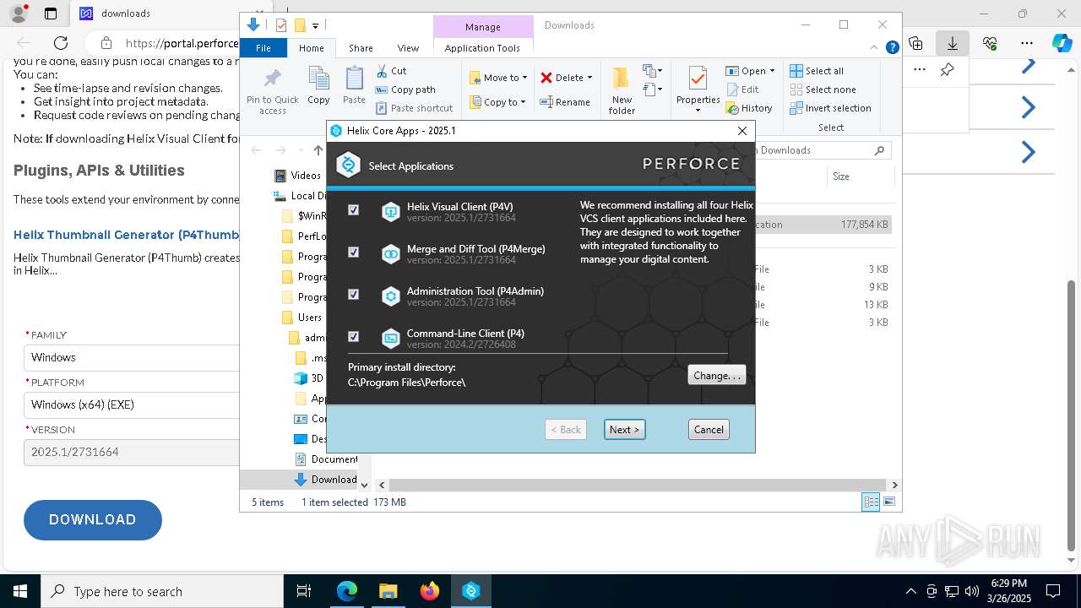
Task: Click the Manage contextual tab
Action: pos(483,27)
